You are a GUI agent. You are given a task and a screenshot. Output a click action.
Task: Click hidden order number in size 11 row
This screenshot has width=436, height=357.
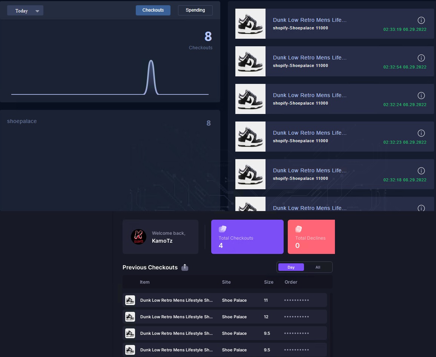296,300
